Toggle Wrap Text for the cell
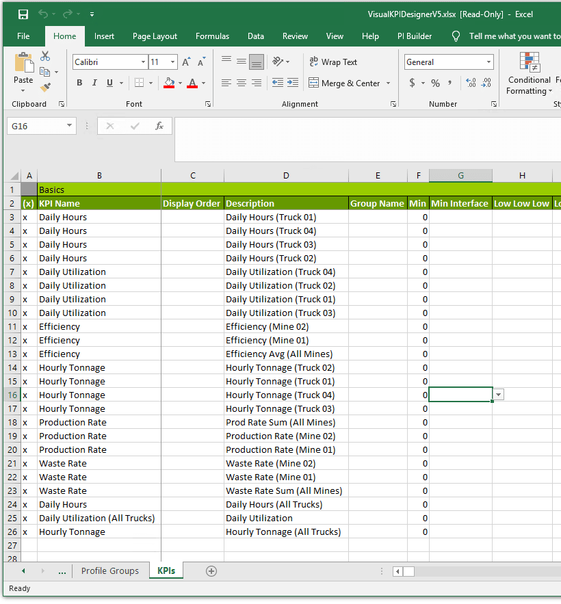 tap(333, 62)
